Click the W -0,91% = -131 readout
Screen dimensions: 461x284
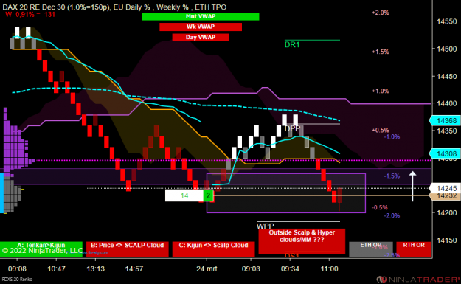(30, 15)
